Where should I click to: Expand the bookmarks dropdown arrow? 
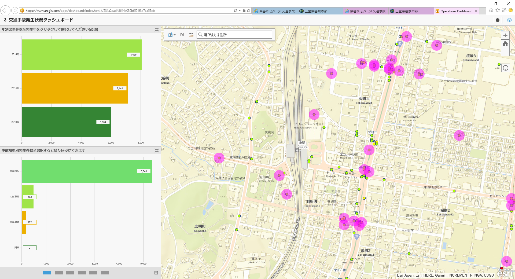tap(175, 35)
